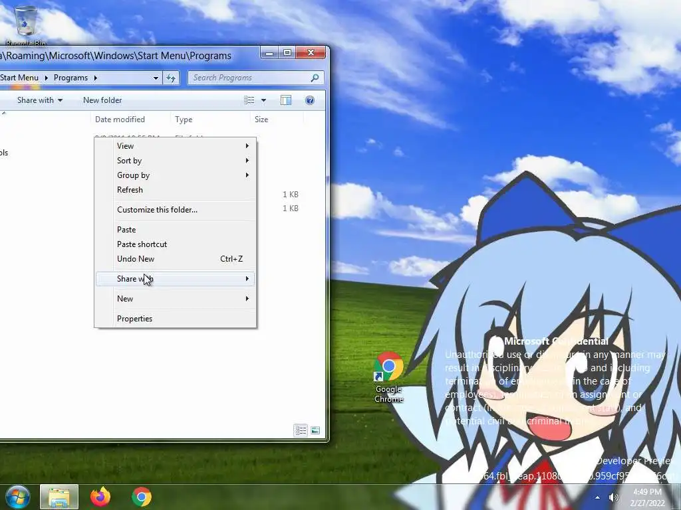Click Start Menu in the breadcrumb
Image resolution: width=681 pixels, height=510 pixels.
[x=19, y=78]
